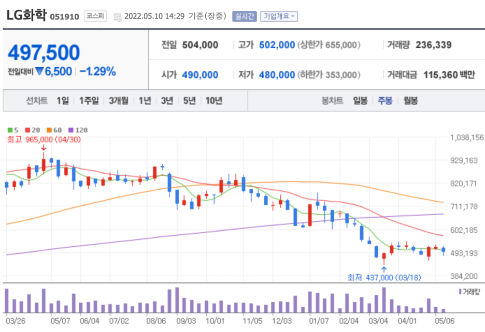Click the purple 거래량 volume legend swatch

click(x=460, y=292)
